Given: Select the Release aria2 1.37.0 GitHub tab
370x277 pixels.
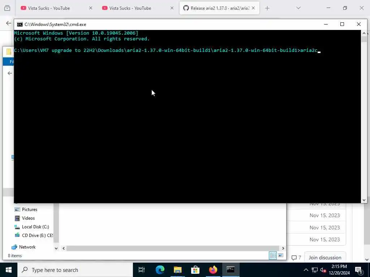Looking at the screenshot, I should [x=219, y=8].
